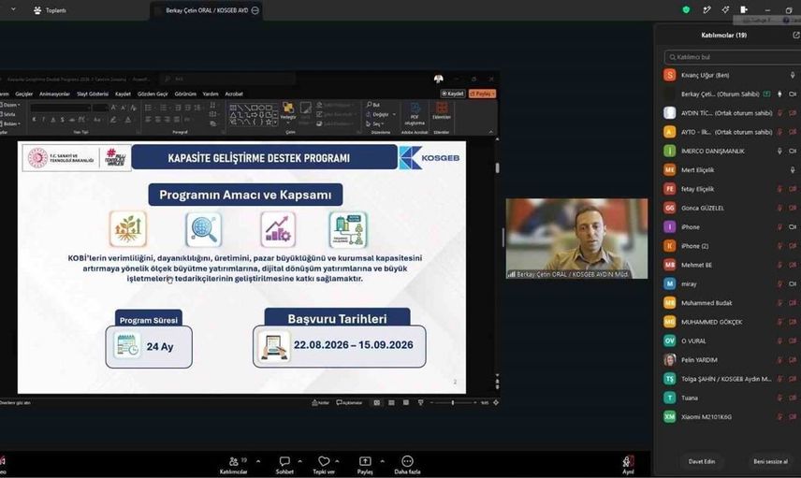The image size is (801, 478).
Task: Open Açıklamalar comments in status bar
Action: click(349, 403)
